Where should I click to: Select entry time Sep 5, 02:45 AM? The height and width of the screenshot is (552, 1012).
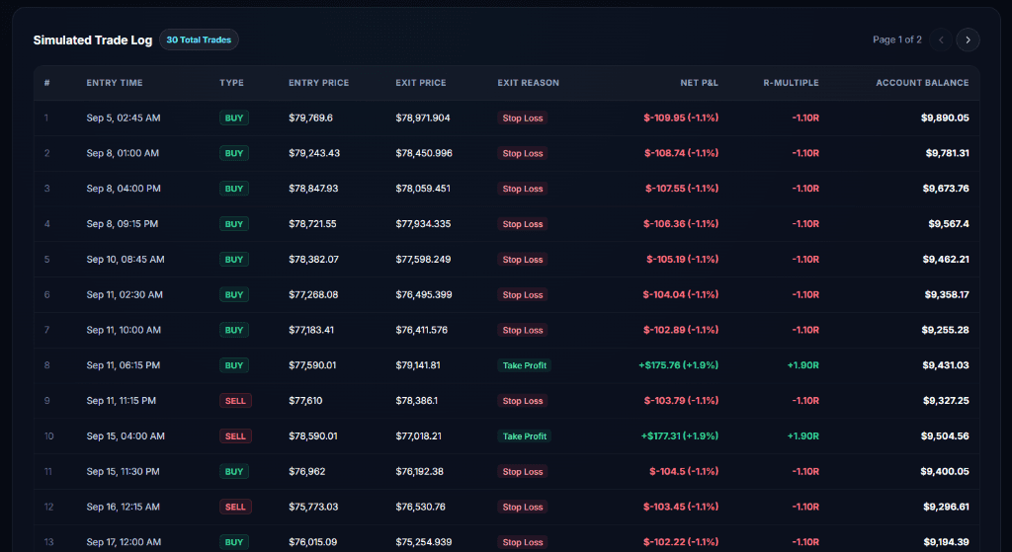click(124, 118)
